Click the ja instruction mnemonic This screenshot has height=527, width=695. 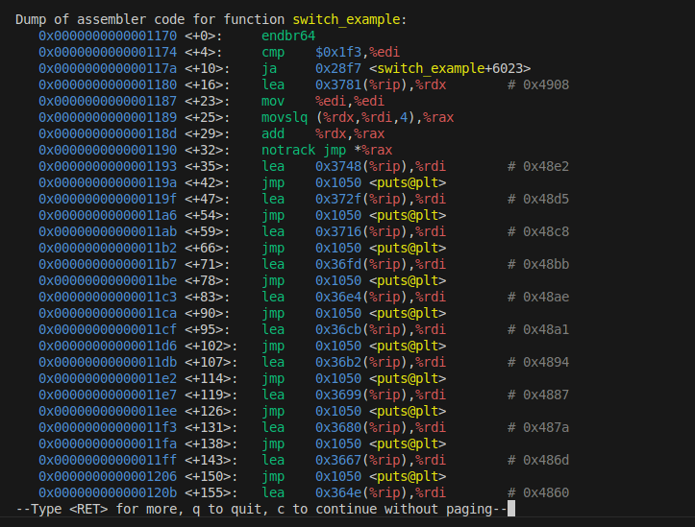(269, 68)
